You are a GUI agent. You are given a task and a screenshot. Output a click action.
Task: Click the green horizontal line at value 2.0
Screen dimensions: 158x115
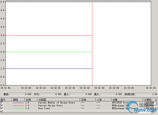click(49, 52)
